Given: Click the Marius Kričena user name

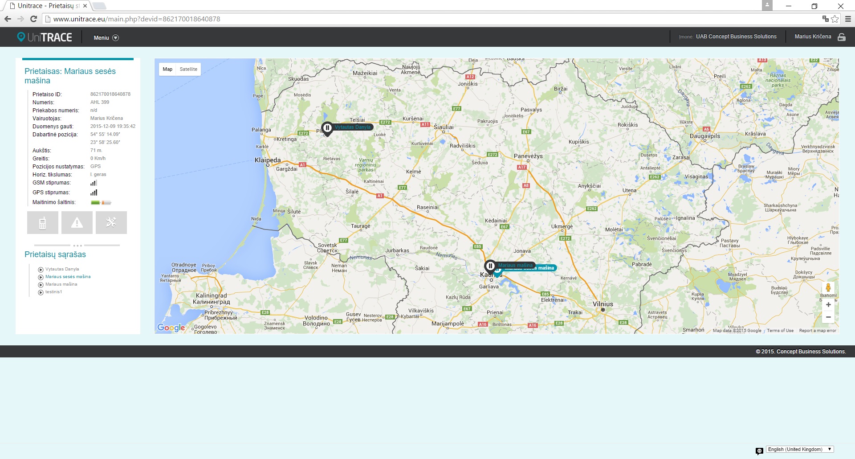Looking at the screenshot, I should click(x=813, y=37).
